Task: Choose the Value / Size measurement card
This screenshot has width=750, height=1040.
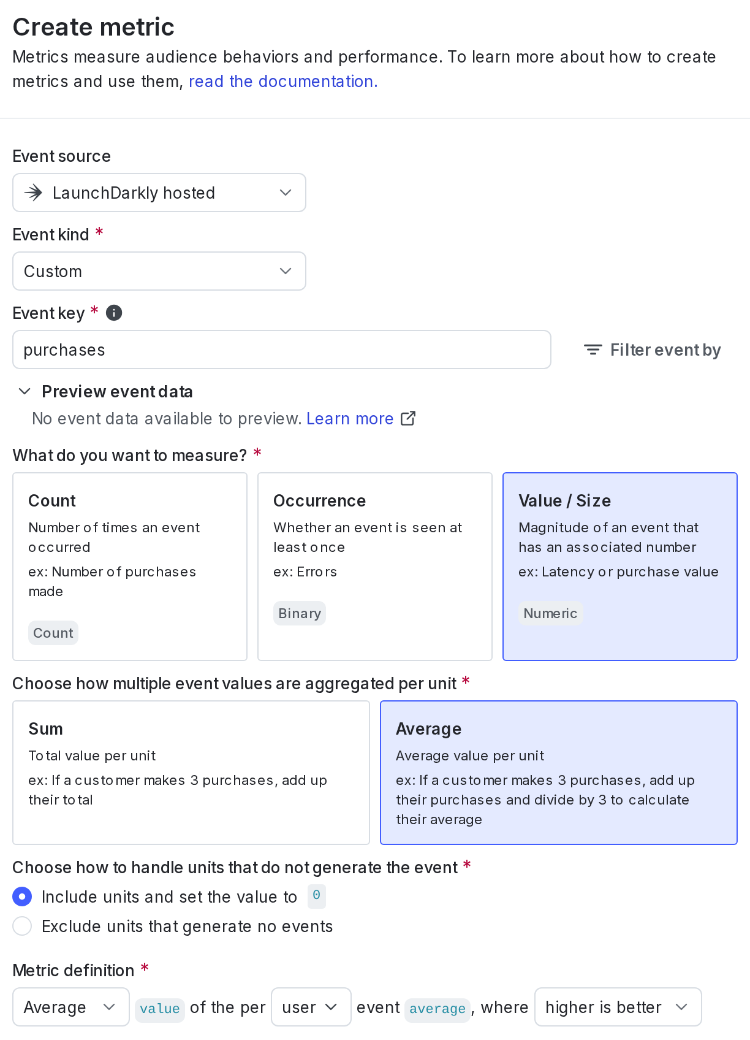Action: click(620, 567)
